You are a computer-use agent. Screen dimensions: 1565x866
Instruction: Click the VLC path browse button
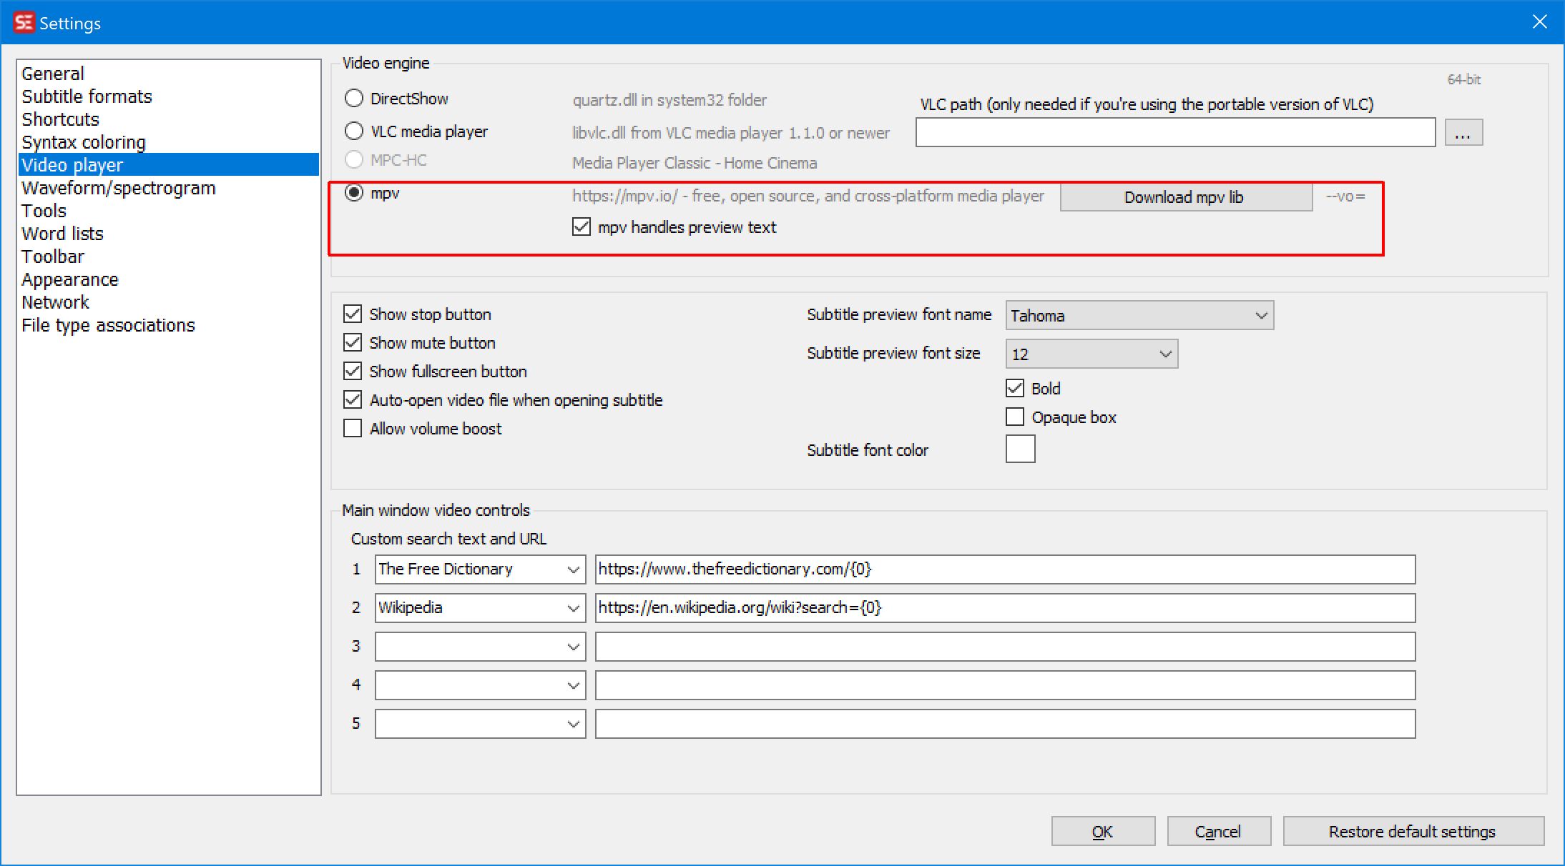tap(1463, 133)
